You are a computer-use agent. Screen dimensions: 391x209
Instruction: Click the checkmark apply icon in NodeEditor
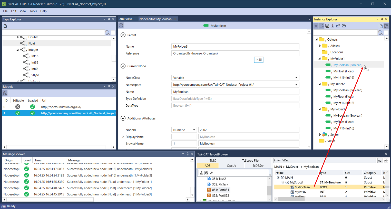(x=121, y=25)
